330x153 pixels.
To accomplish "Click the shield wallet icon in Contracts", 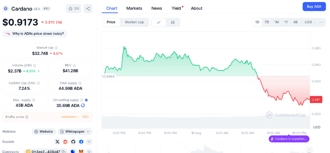I will click(73, 151).
